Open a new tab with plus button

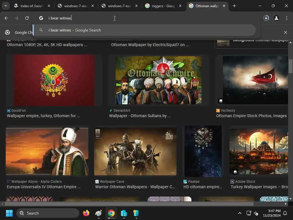(234, 6)
